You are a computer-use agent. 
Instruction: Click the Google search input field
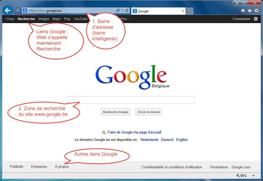point(131,100)
